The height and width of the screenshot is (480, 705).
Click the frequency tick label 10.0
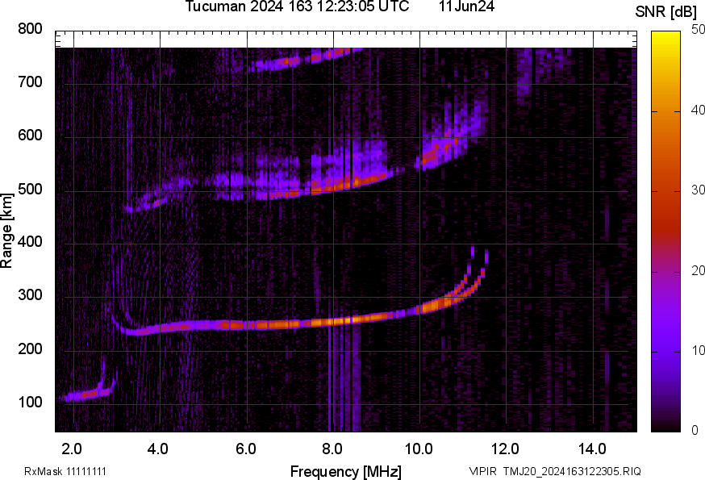419,449
